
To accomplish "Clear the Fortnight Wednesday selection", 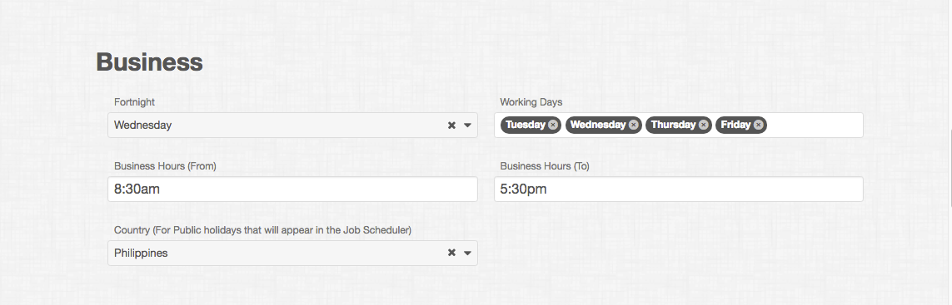I will 451,125.
